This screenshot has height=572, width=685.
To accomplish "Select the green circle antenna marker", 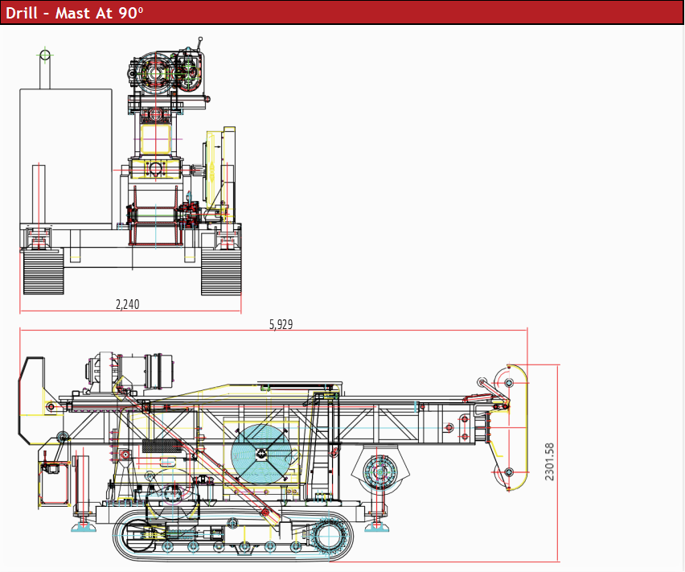I will (43, 55).
